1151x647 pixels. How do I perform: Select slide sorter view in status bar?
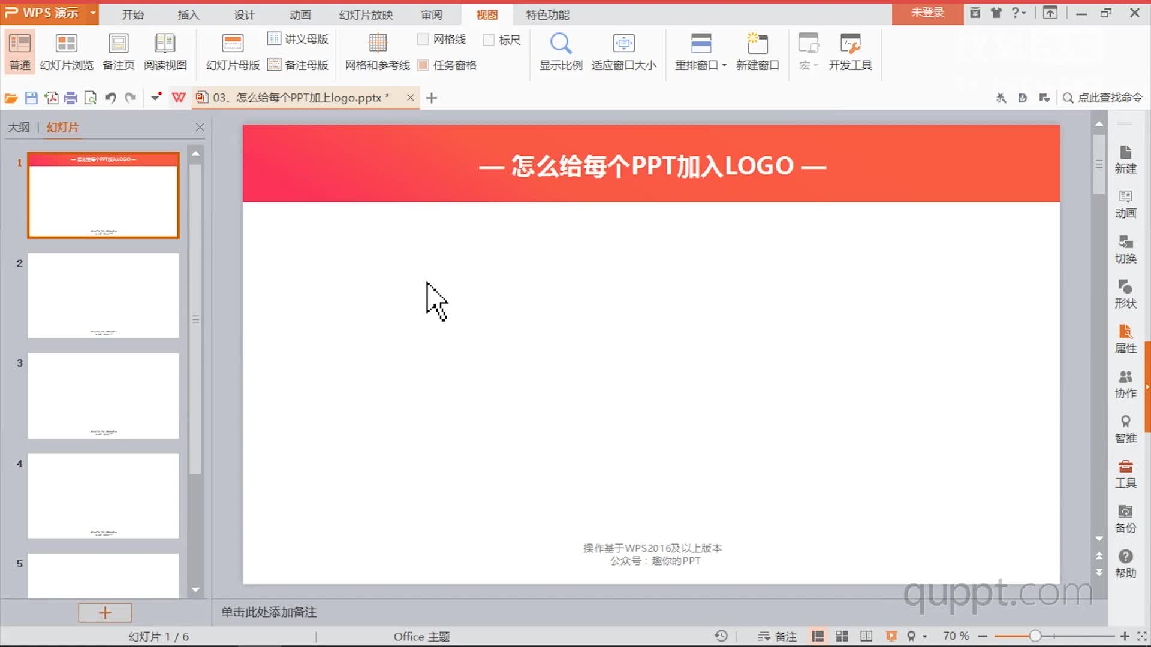click(x=842, y=636)
